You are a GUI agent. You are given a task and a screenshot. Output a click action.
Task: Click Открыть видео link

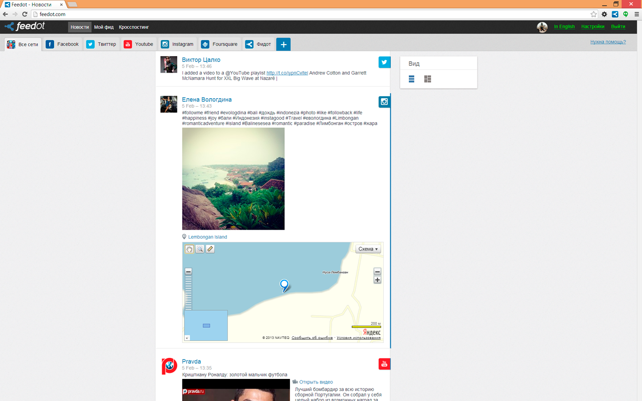click(316, 382)
